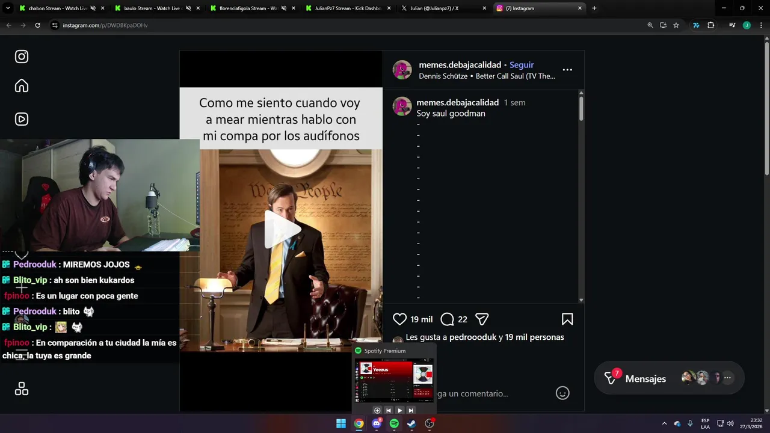Image resolution: width=770 pixels, height=433 pixels.
Task: Open post options three-dot menu
Action: pyautogui.click(x=567, y=70)
